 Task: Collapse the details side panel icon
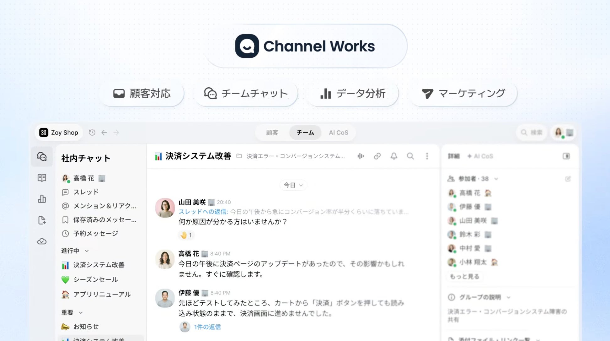[x=566, y=156]
